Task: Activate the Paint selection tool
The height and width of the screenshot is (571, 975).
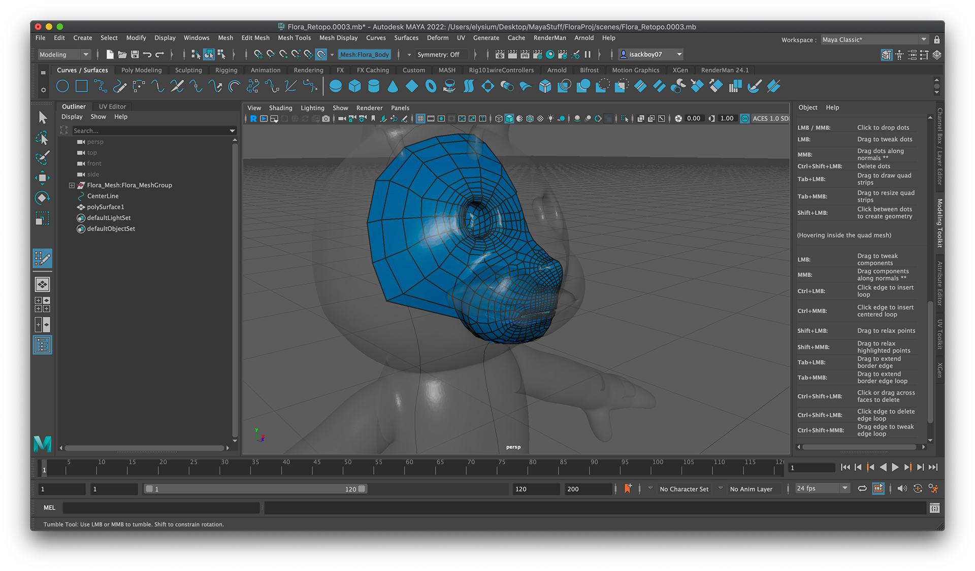Action: coord(43,157)
